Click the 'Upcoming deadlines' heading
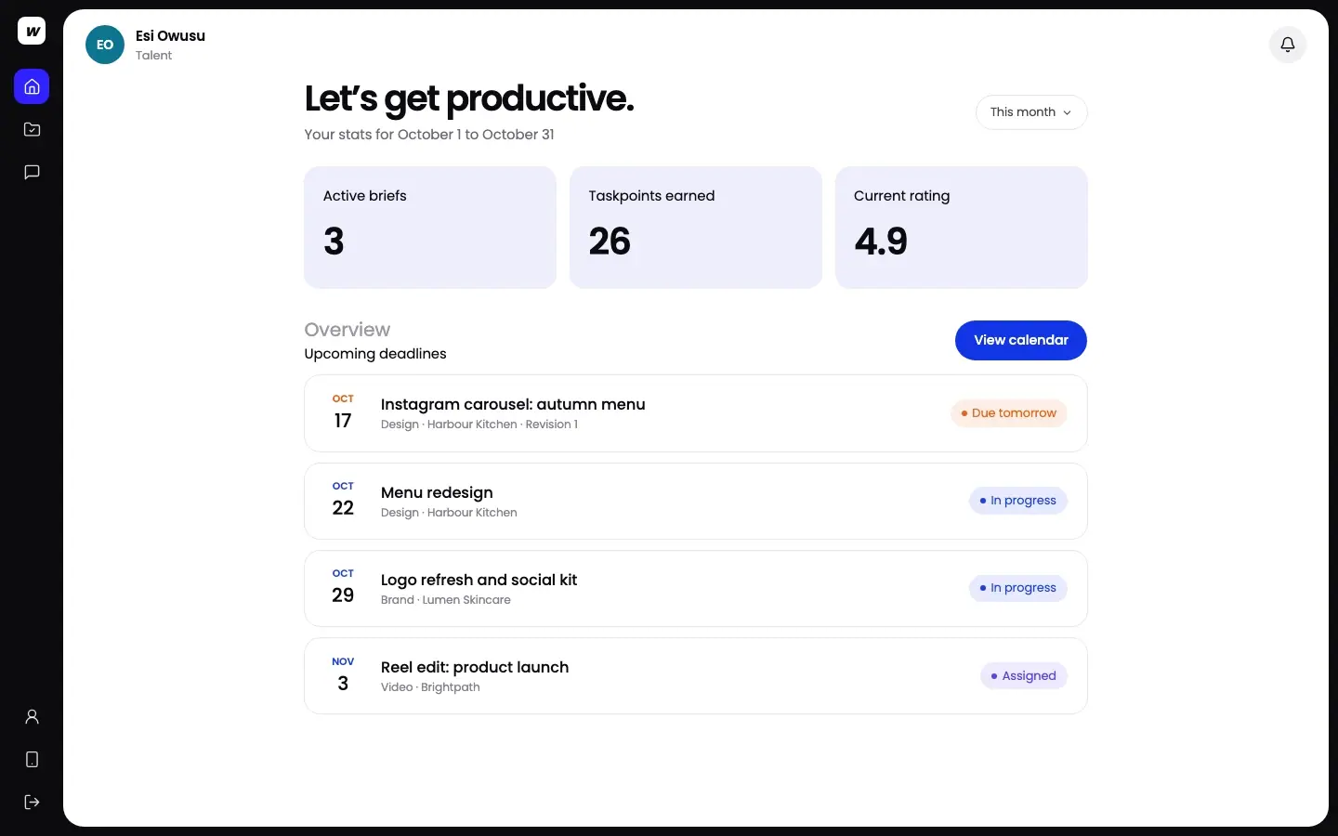The width and height of the screenshot is (1338, 836). click(x=375, y=354)
